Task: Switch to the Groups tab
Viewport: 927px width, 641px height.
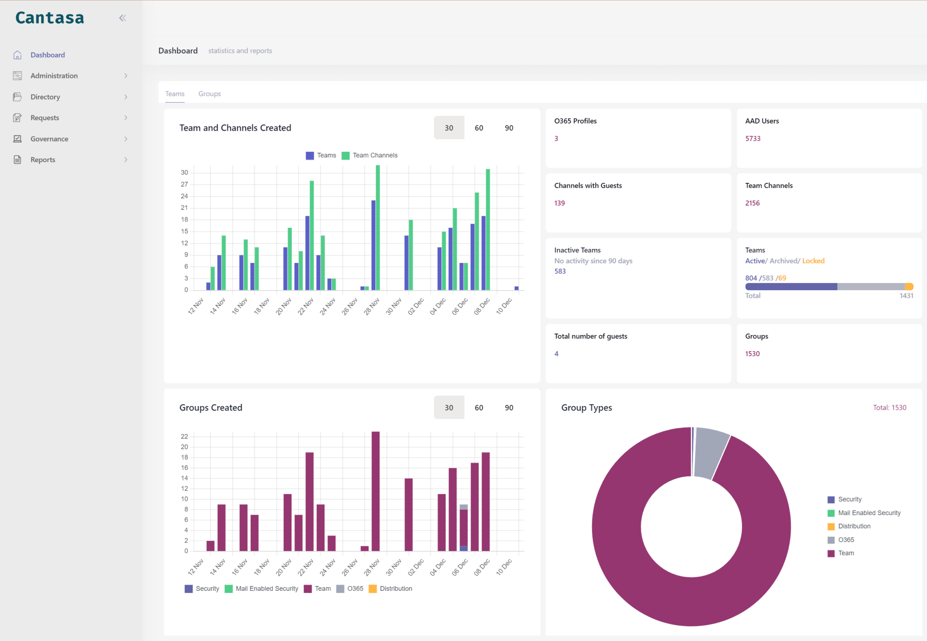Action: point(210,94)
